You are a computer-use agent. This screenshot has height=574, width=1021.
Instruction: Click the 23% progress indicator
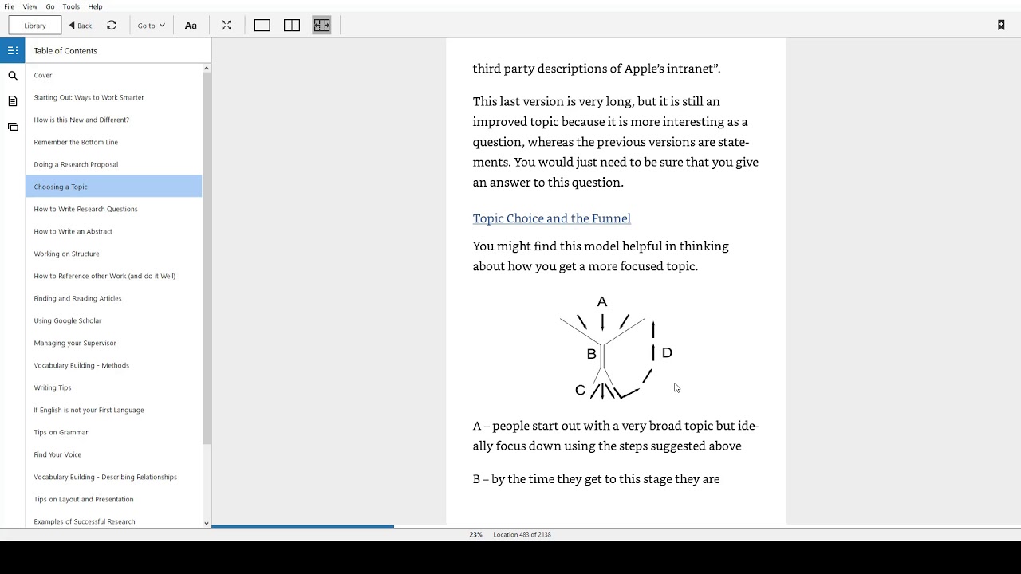[x=475, y=534]
